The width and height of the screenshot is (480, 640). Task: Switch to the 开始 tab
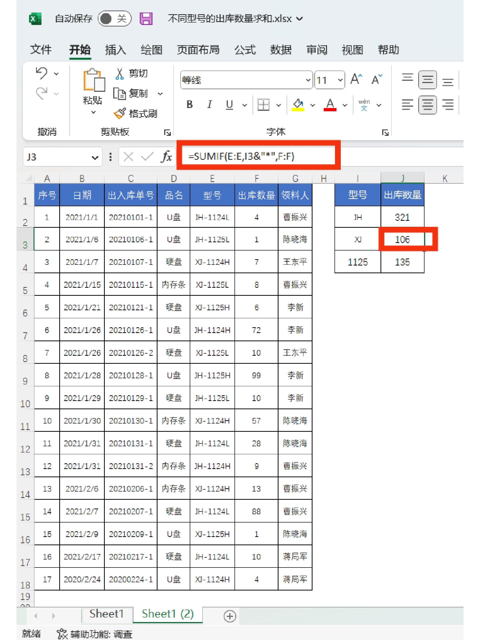click(x=80, y=50)
